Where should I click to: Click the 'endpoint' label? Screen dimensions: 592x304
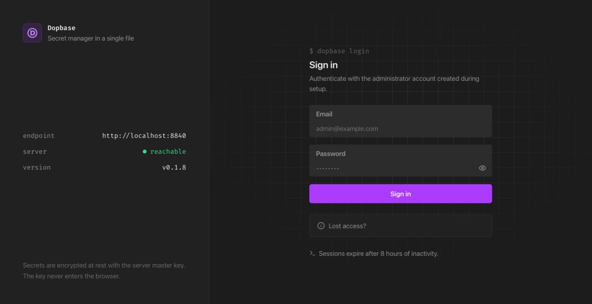[39, 135]
